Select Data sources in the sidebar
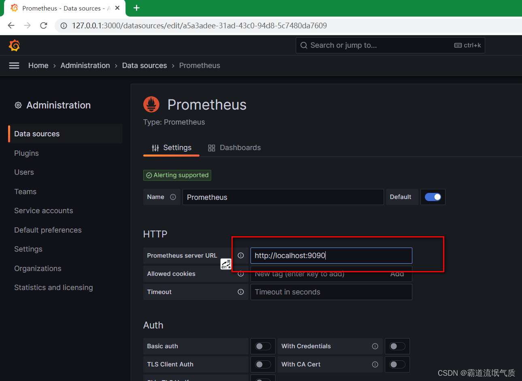Image resolution: width=522 pixels, height=381 pixels. [65, 134]
